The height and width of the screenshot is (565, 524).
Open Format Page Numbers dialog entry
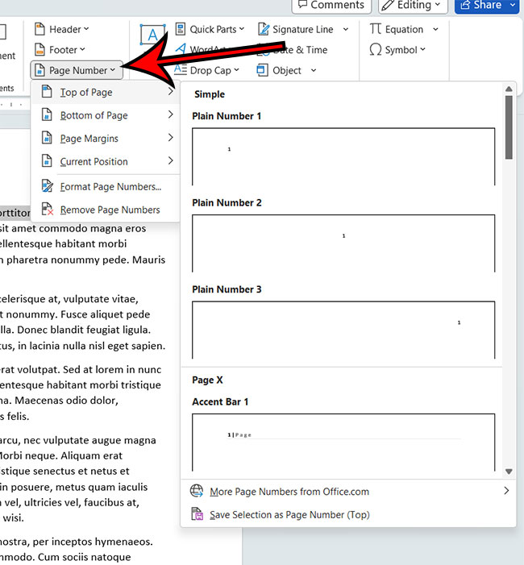point(106,187)
